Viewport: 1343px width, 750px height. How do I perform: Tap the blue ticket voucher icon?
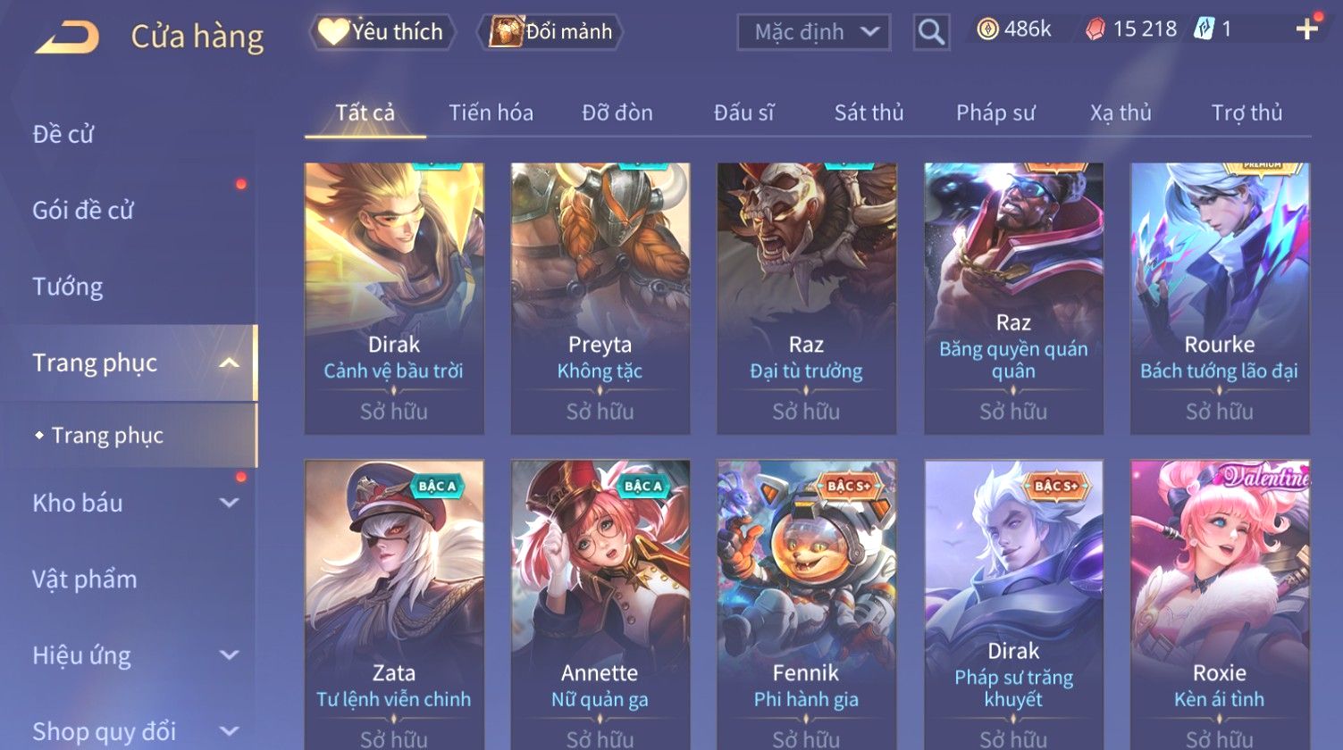[x=1204, y=29]
